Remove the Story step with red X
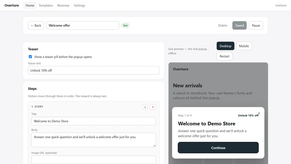This screenshot has height=164, width=291. coord(153,107)
